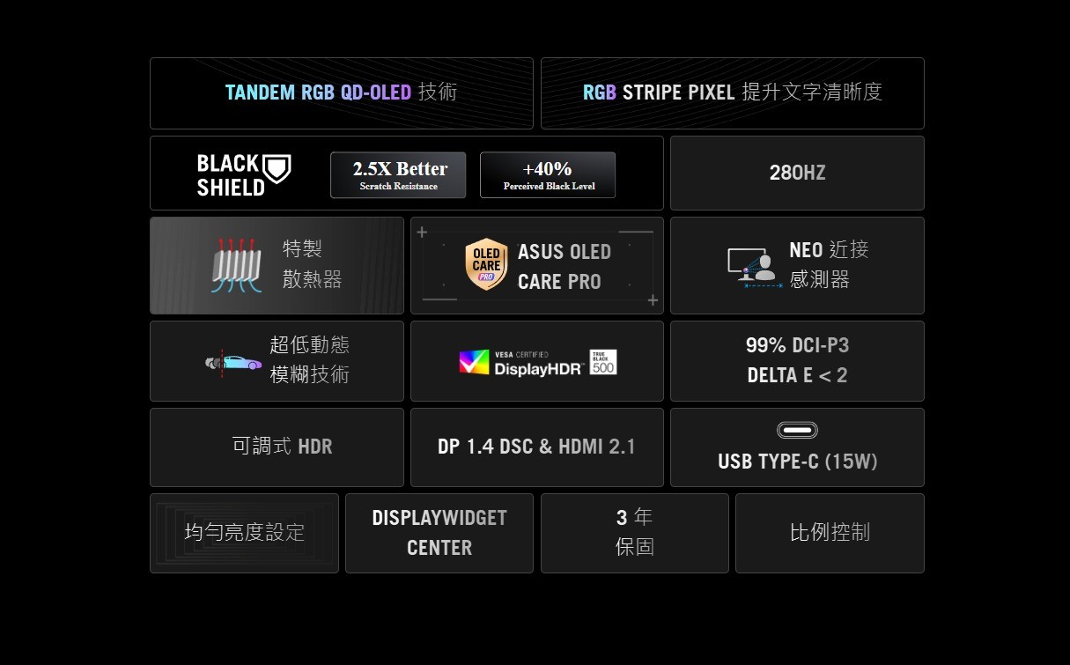
Task: Open the TANDEM RGB QD-OLED 技術 card
Action: (x=342, y=93)
